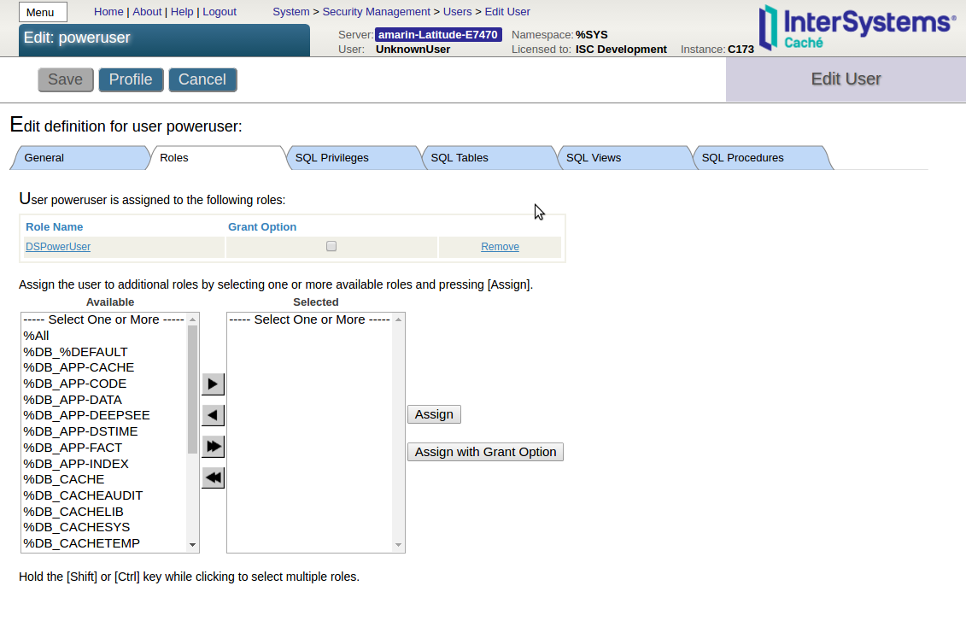Image resolution: width=966 pixels, height=621 pixels.
Task: Open the SQL Procedures tab
Action: (x=742, y=158)
